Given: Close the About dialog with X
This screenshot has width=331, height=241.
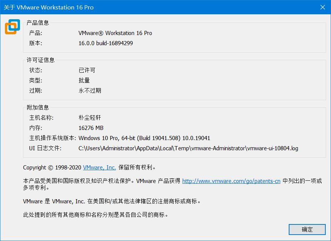Looking at the screenshot, I should (x=323, y=7).
